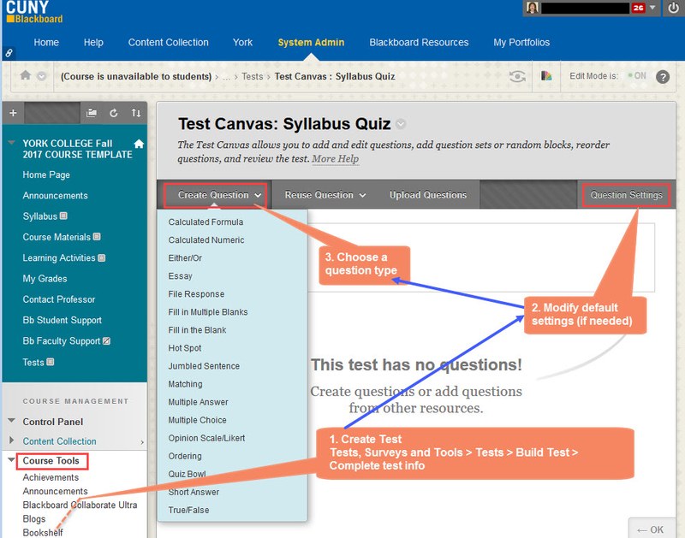
Task: Switch to the Content Collection tab
Action: [168, 43]
